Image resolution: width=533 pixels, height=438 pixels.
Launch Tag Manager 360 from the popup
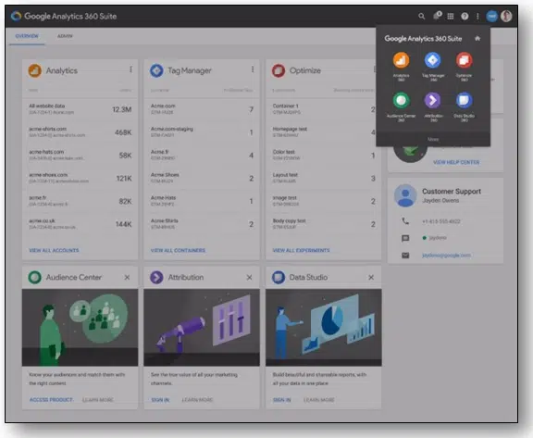tap(433, 67)
